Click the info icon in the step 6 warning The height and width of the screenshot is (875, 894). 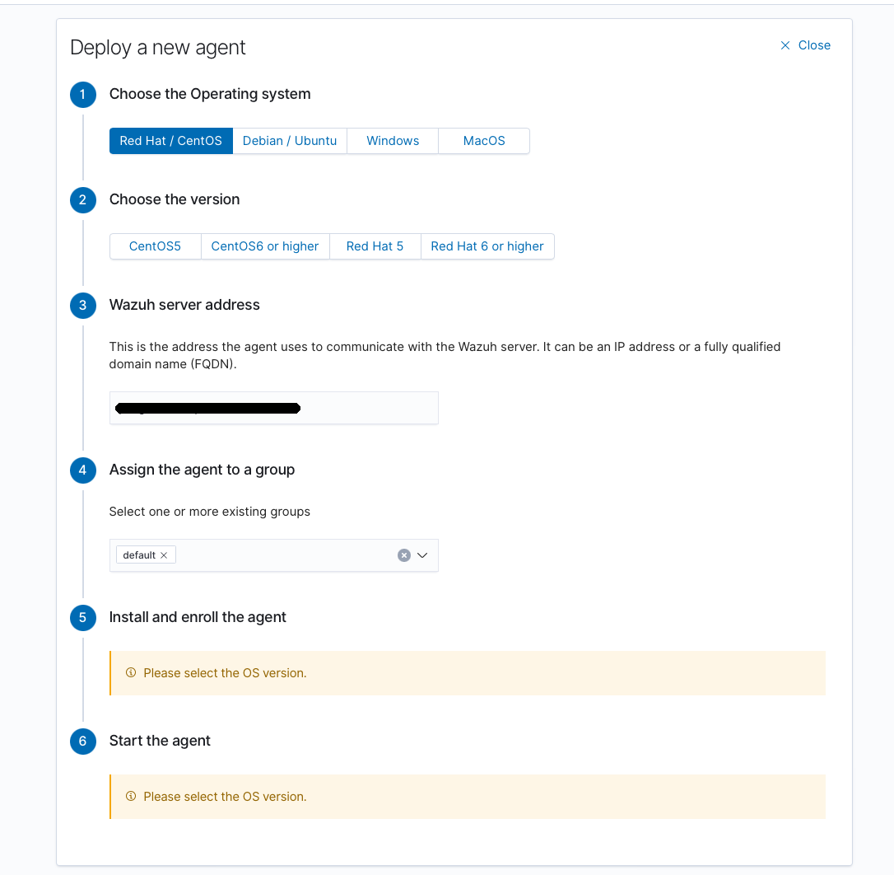131,796
